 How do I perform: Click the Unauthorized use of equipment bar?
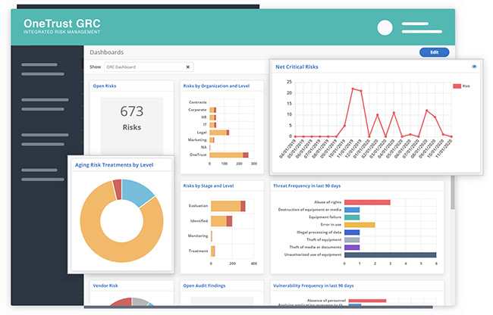(390, 255)
